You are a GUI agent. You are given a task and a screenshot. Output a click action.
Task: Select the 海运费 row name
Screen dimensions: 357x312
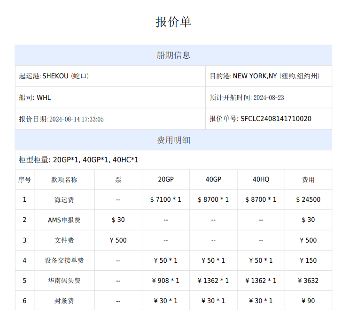(x=64, y=200)
